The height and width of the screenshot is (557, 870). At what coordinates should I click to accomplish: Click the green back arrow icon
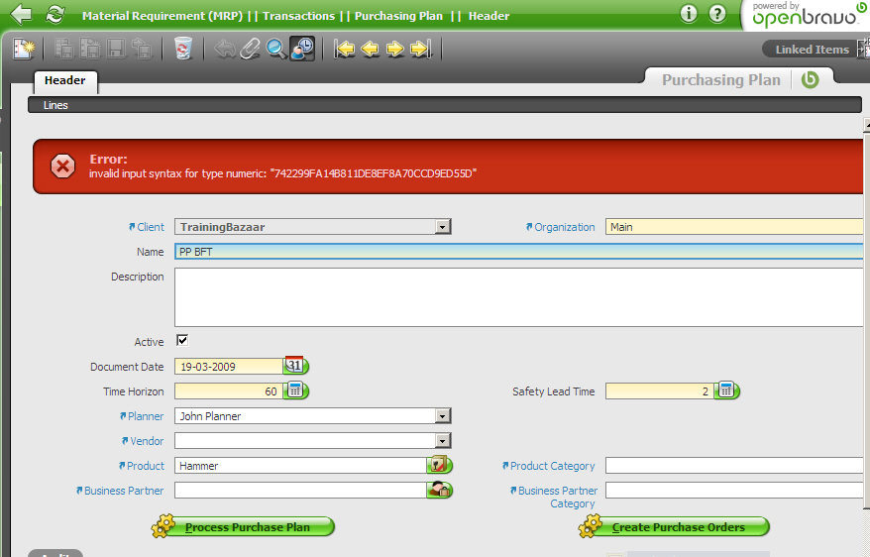[21, 15]
